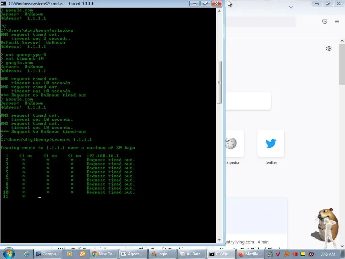Click the cmd scrollbar down arrow

(219, 240)
